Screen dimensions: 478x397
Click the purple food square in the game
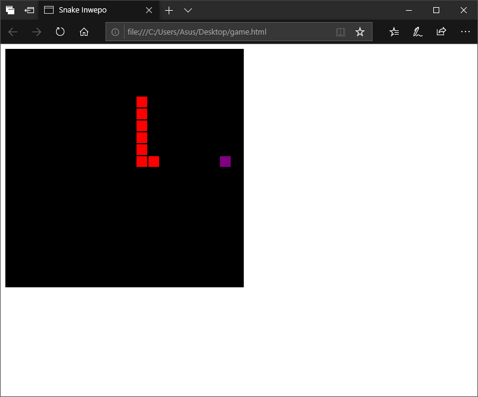pyautogui.click(x=225, y=161)
